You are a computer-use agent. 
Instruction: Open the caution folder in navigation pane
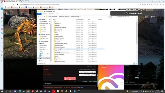pos(43,26)
